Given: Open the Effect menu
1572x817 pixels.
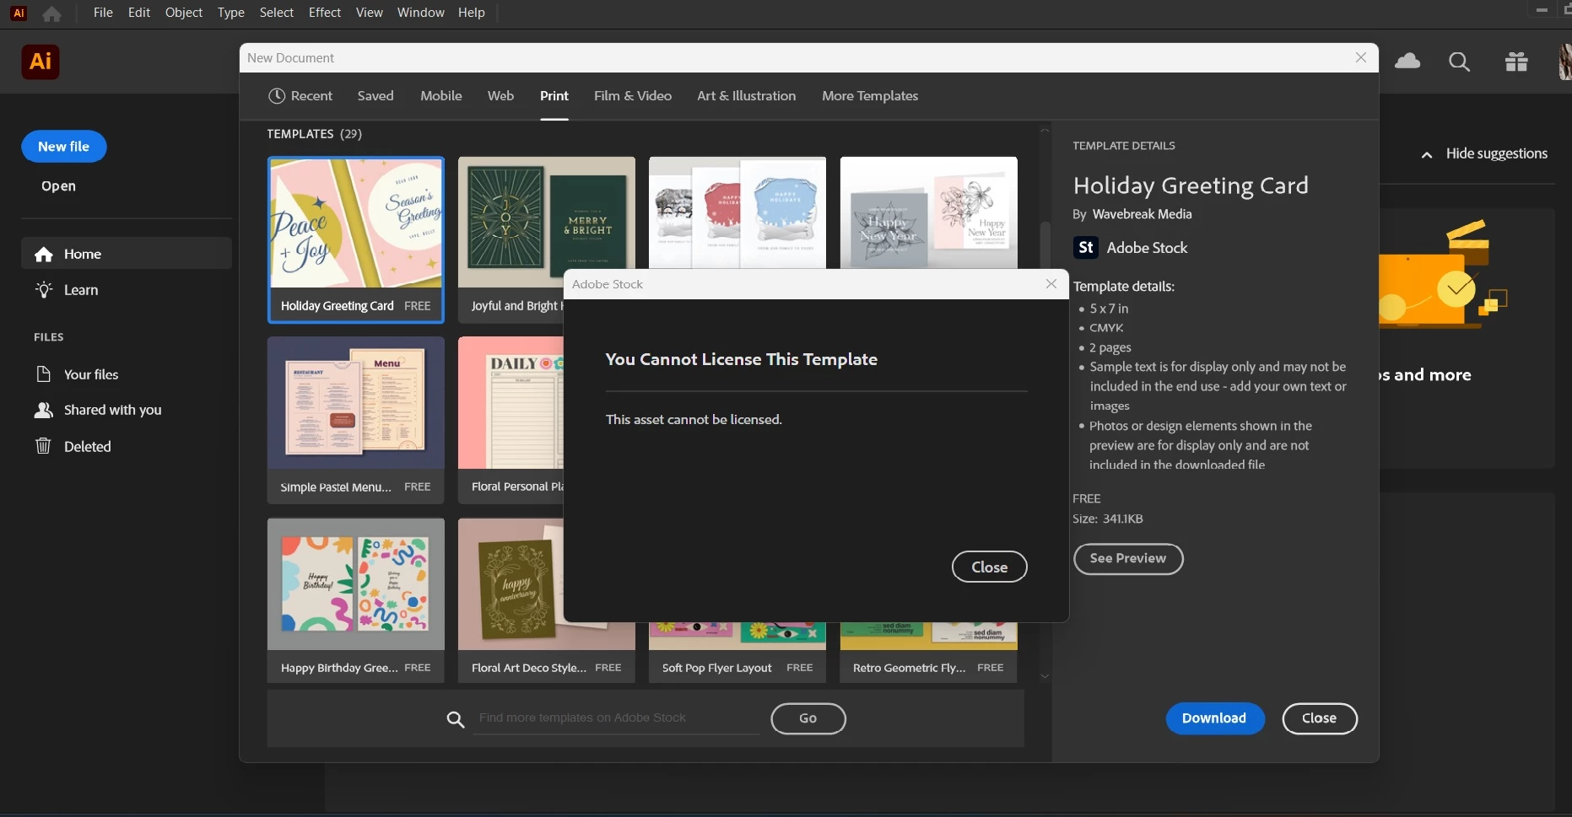Looking at the screenshot, I should coord(325,13).
